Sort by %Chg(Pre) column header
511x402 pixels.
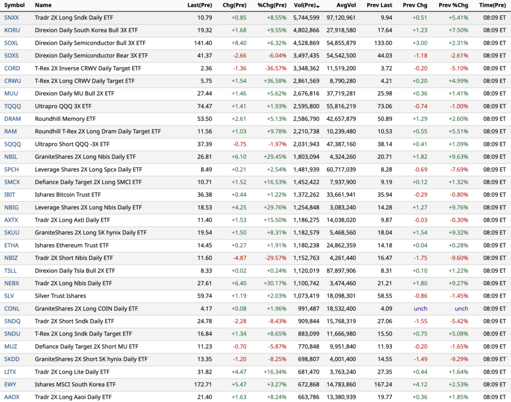point(272,5)
